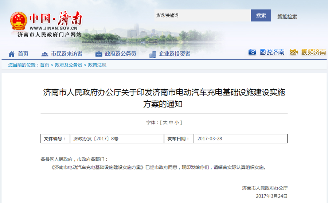Viewport: 328px width, 203px height.
Task: Click the WWW.JINAN.GOV.CN text
Action: click(54, 28)
